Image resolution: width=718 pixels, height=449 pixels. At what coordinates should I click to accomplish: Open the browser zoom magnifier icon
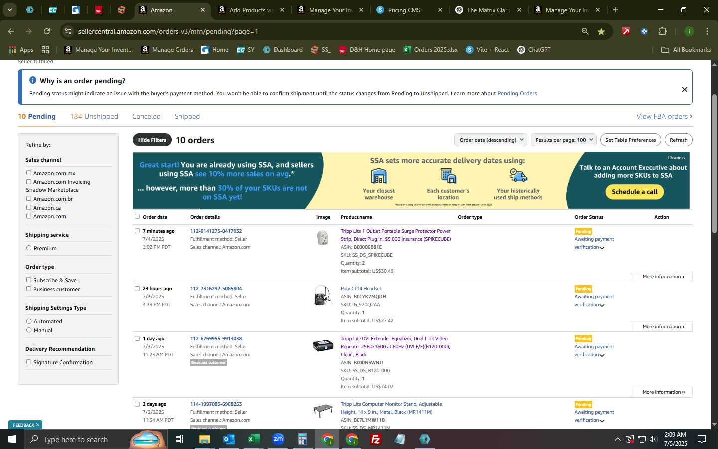click(585, 31)
